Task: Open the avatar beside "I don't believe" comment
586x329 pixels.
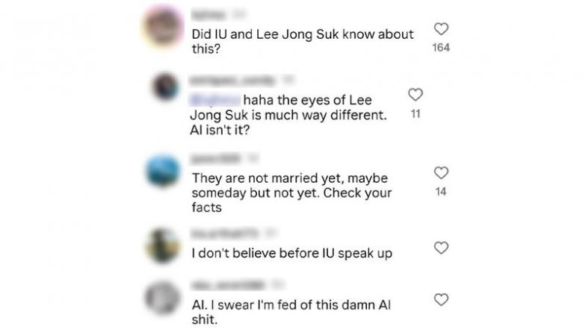Action: coord(162,245)
